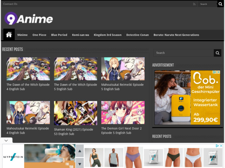The image size is (225, 168).
Task: Click the dark green underwear product image
Action: (173, 158)
